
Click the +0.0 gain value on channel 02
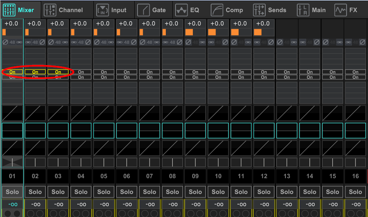tap(34, 24)
